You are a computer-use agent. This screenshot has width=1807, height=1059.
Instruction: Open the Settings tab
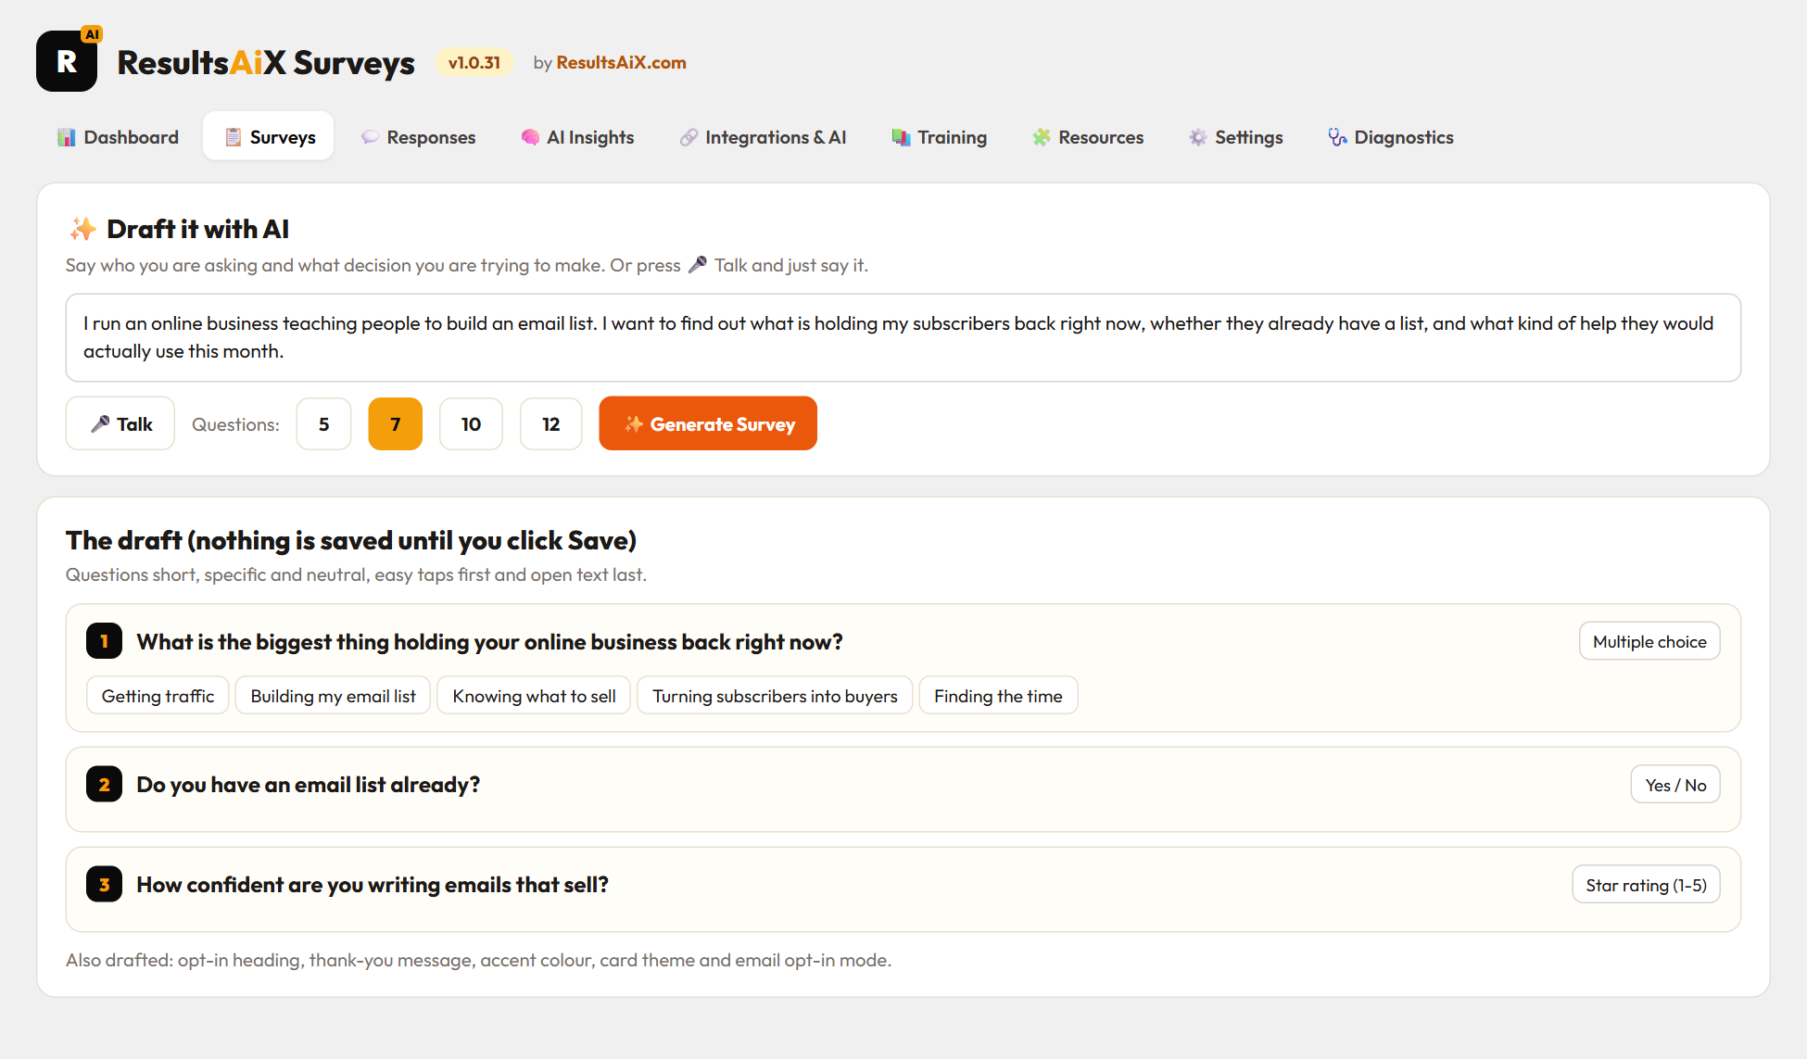pos(1236,137)
